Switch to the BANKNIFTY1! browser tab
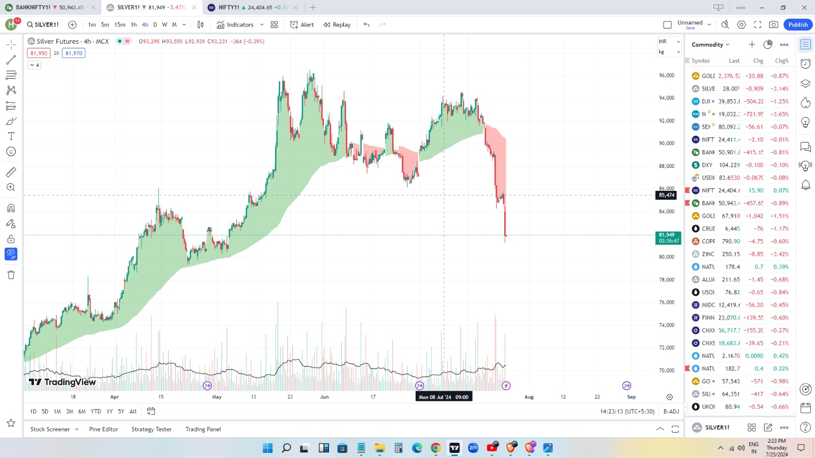815x458 pixels. pyautogui.click(x=50, y=8)
